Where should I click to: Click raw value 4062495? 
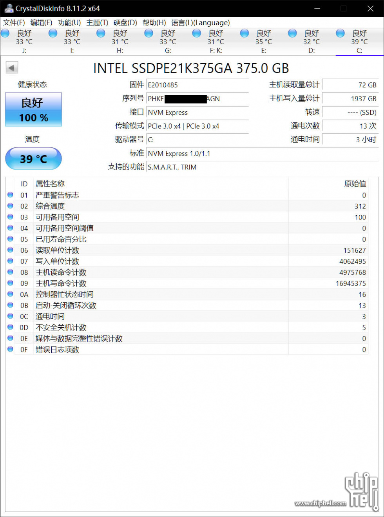(x=353, y=261)
